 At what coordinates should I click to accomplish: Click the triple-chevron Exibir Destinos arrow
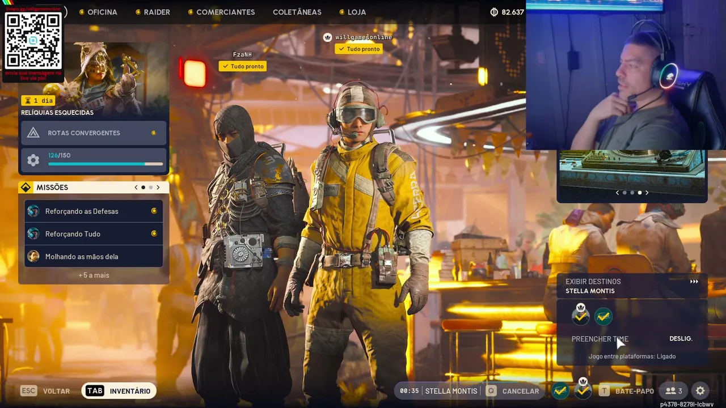click(694, 282)
